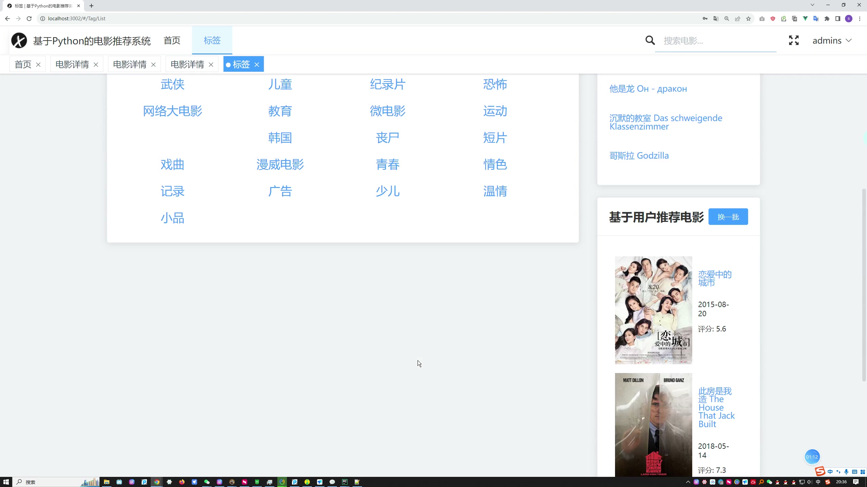Close the third 电影详情 tab
This screenshot has width=867, height=487.
pyautogui.click(x=211, y=65)
